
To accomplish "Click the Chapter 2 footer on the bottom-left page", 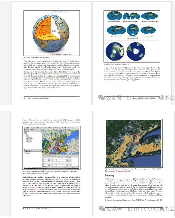I will point(38,209).
